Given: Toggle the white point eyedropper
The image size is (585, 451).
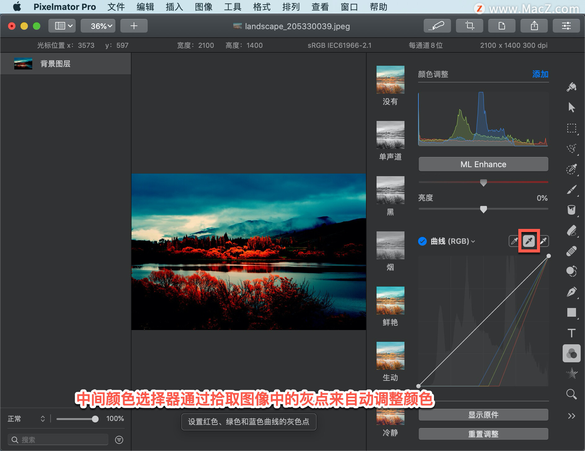Looking at the screenshot, I should click(x=543, y=241).
